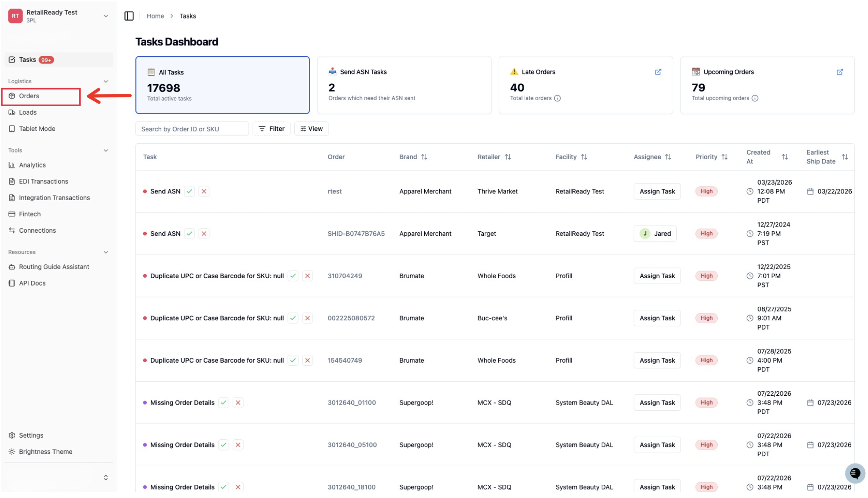Image resolution: width=868 pixels, height=498 pixels.
Task: Approve Duplicate UPC task for order 310704249
Action: tap(293, 276)
